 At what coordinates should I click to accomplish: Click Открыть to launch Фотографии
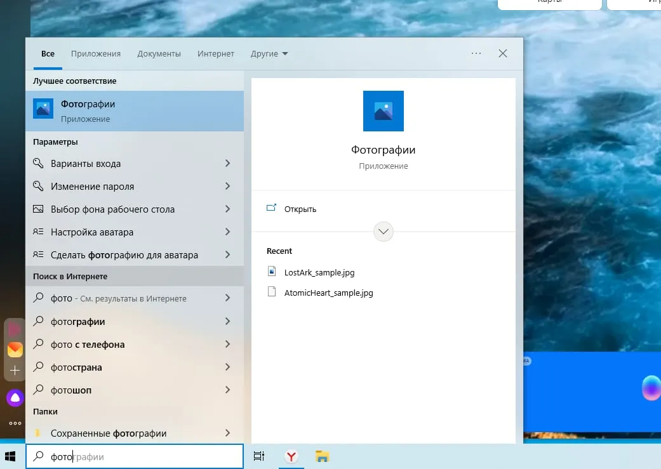pos(298,208)
